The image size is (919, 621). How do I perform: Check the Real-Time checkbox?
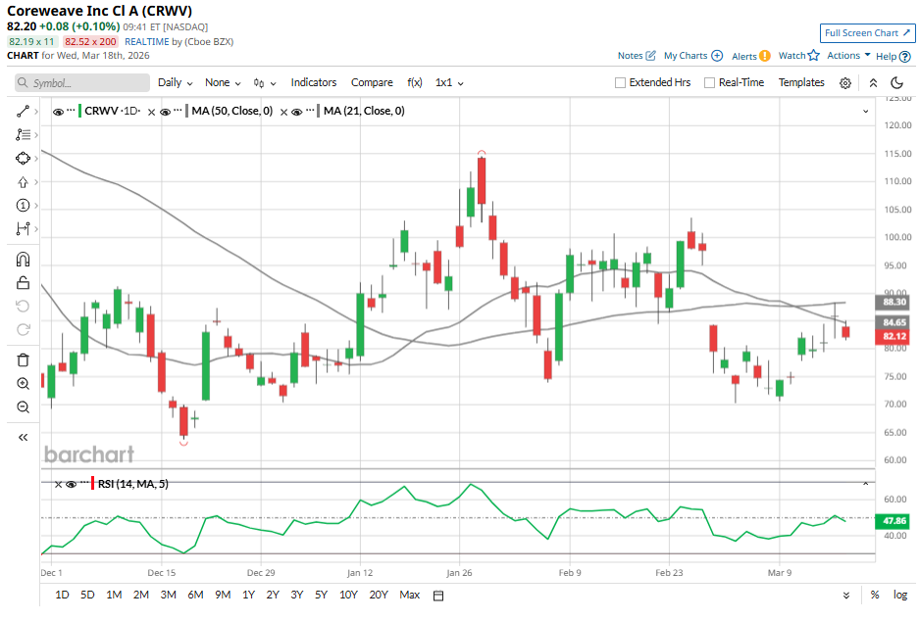[709, 83]
